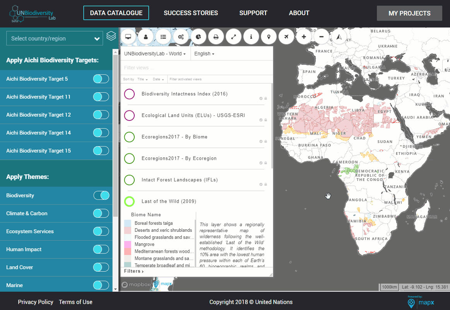Click the My Projects button
This screenshot has width=450, height=310.
coord(409,13)
